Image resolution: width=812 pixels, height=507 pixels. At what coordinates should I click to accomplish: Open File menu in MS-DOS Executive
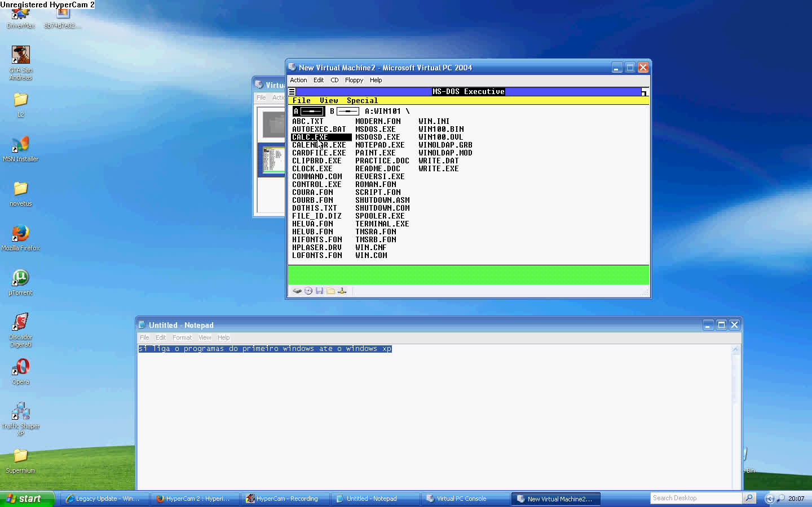click(x=301, y=100)
